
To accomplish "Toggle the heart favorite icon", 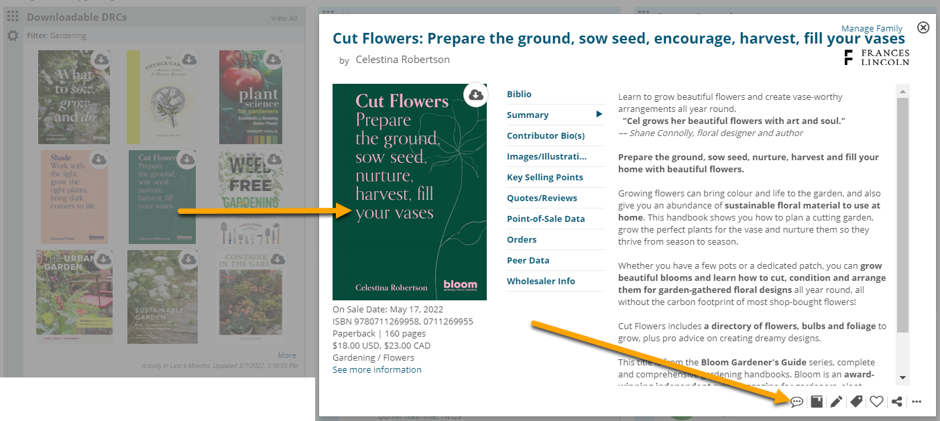I will point(876,402).
